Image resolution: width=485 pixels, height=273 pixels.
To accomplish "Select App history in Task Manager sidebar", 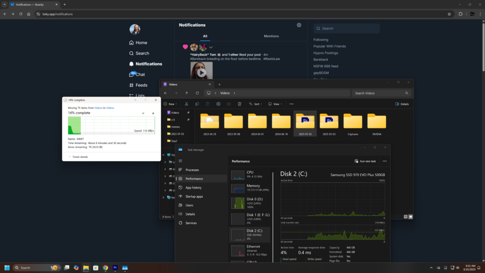I will (x=193, y=188).
